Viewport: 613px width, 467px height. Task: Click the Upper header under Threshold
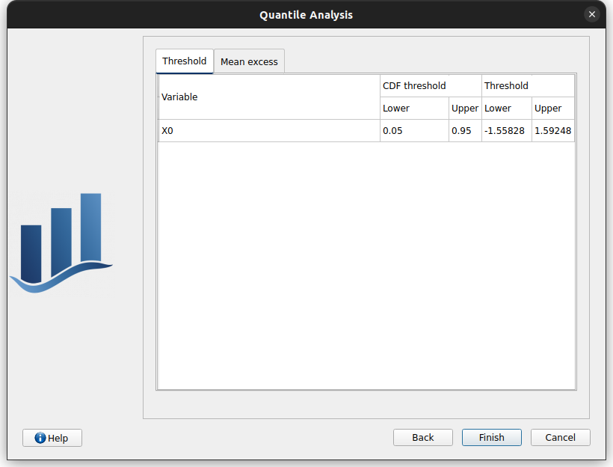[x=552, y=109]
